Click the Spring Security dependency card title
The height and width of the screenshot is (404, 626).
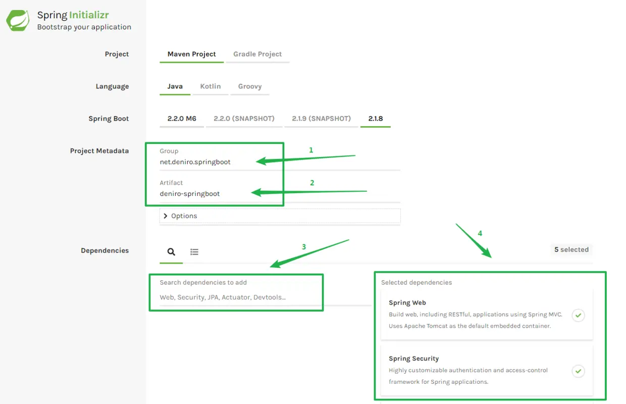[413, 359]
